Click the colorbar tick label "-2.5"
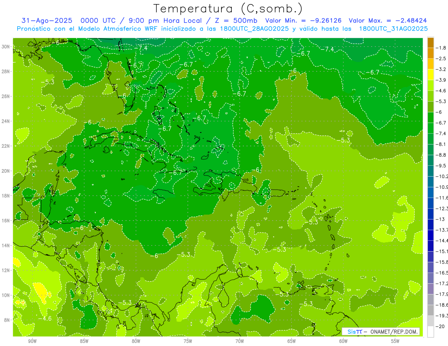The height and width of the screenshot is (346, 448). (441, 59)
